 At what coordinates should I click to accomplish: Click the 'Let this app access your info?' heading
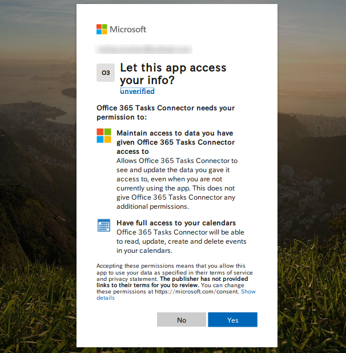(173, 74)
